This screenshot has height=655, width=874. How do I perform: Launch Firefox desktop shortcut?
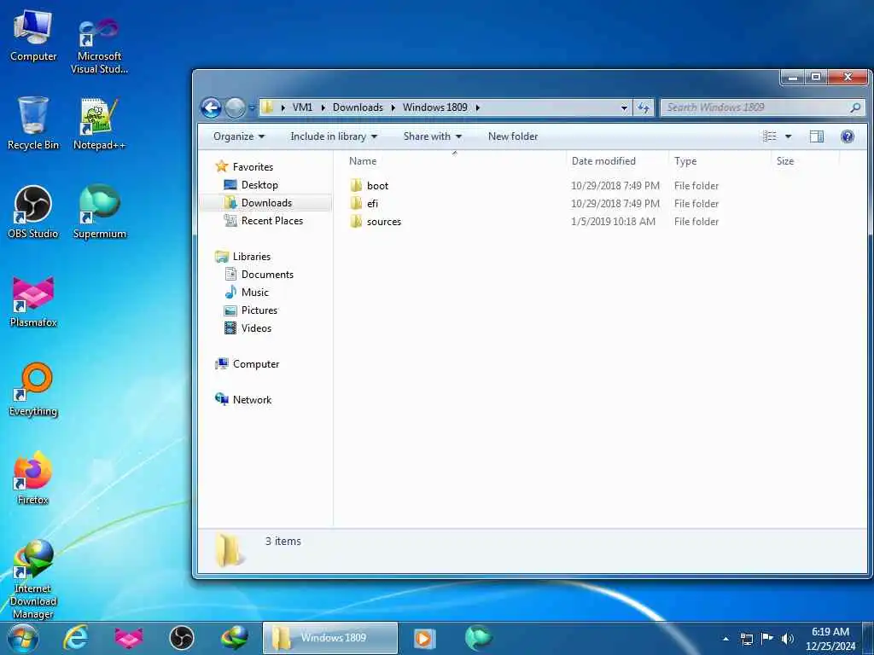pyautogui.click(x=33, y=478)
